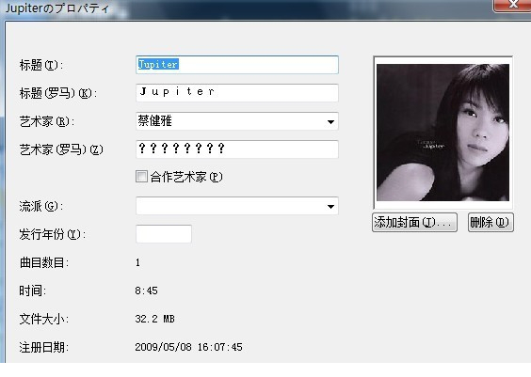Click the 标题(罗马) input field
Viewport: 531px width, 377px height.
coord(237,93)
